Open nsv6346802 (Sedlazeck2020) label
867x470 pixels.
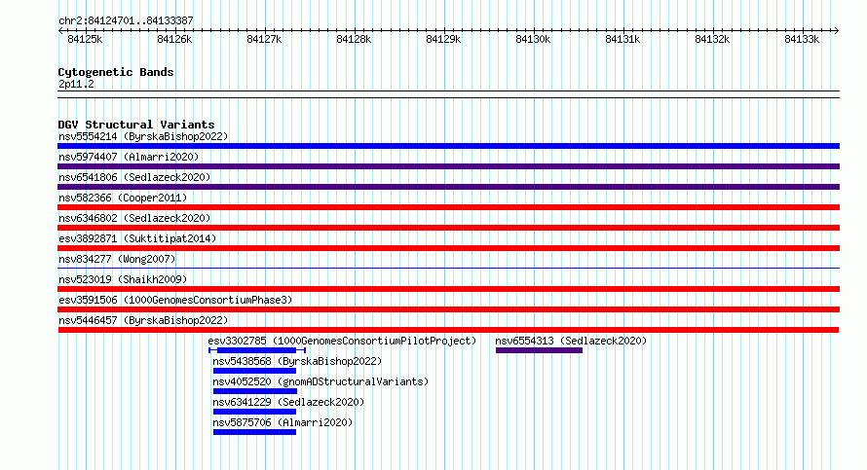point(134,218)
